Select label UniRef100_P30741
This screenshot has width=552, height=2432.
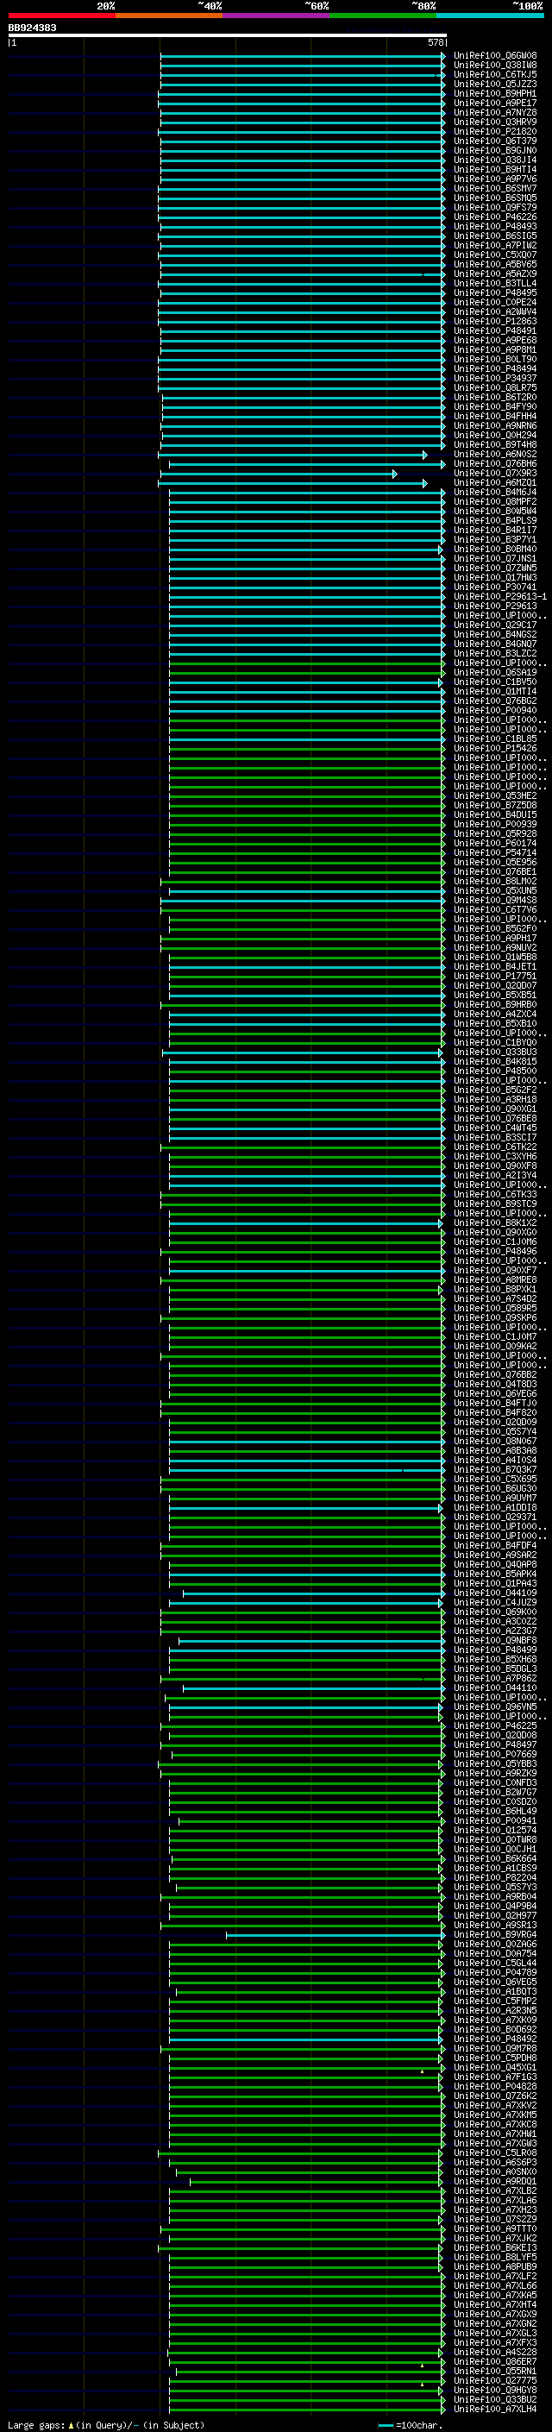pyautogui.click(x=495, y=588)
